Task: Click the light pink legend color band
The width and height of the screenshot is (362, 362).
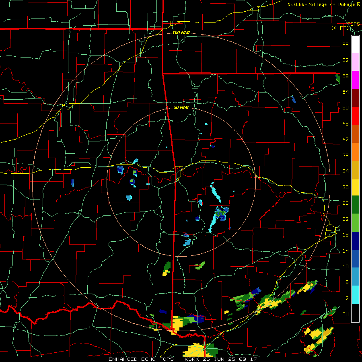Action: pyautogui.click(x=355, y=62)
